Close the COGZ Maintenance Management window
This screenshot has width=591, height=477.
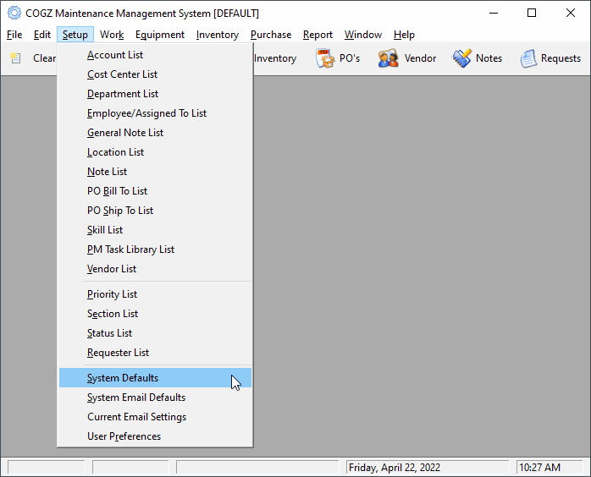(x=571, y=14)
